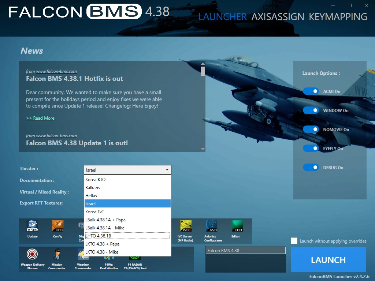Open falcon-bms.com link above Update 1 headline
Viewport: 375px width, 281px height.
[56, 136]
